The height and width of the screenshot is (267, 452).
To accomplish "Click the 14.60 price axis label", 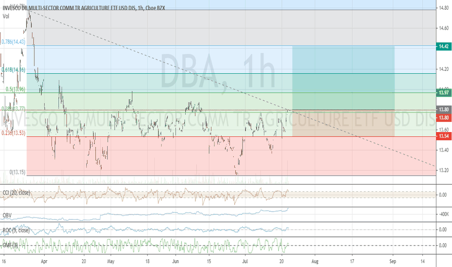I will tap(444, 28).
